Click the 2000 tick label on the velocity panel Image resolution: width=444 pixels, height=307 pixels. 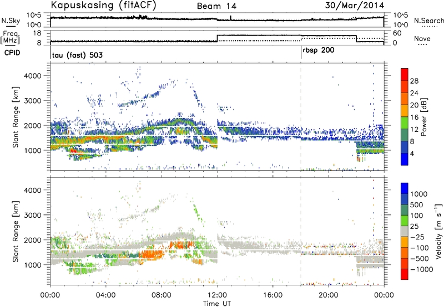coord(32,240)
